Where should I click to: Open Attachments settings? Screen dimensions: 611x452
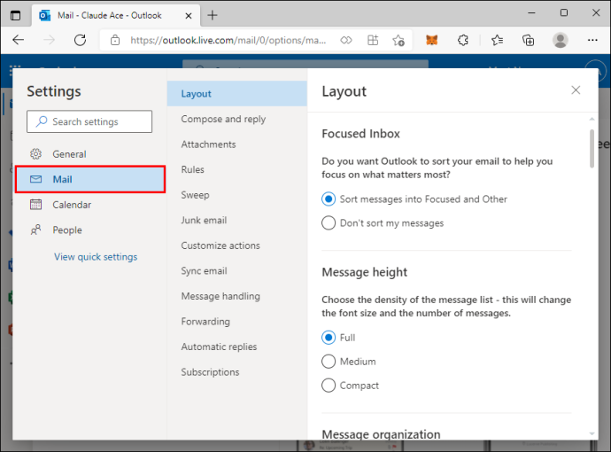pyautogui.click(x=237, y=144)
